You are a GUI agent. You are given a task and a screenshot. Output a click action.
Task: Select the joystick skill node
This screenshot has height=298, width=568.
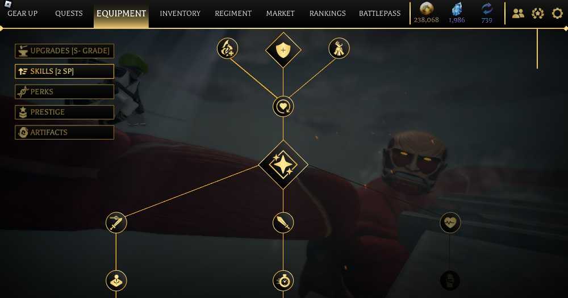coord(116,280)
